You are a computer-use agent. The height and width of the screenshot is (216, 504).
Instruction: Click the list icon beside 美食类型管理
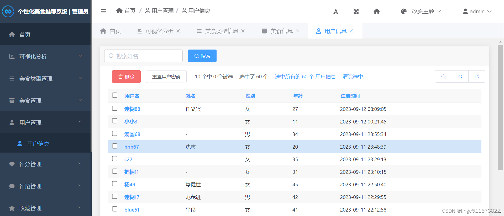click(x=12, y=78)
